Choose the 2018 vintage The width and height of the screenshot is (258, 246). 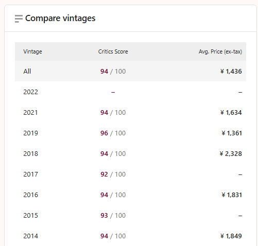click(x=130, y=154)
